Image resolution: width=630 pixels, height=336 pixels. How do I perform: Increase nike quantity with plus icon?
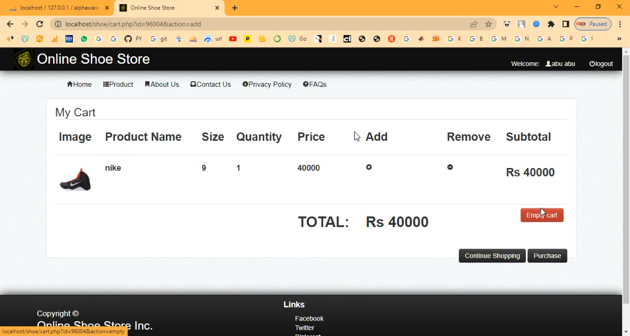369,167
